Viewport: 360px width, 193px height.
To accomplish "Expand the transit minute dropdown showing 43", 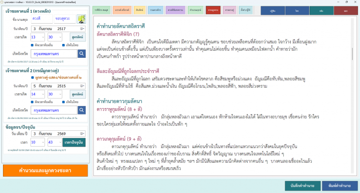I will [x=60, y=142].
